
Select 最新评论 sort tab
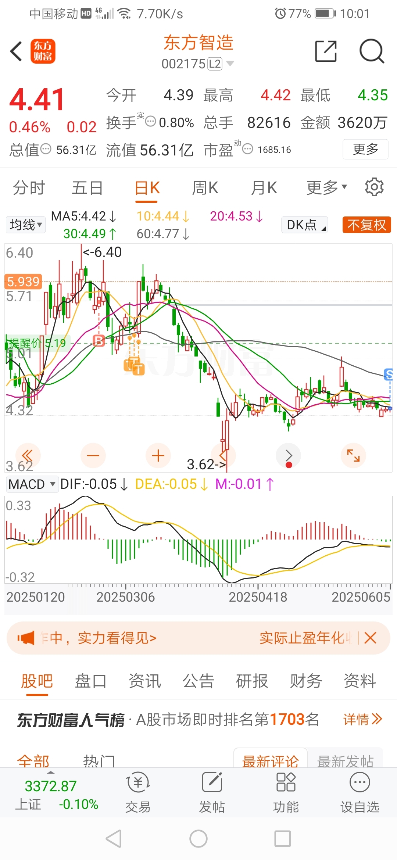coord(270,759)
